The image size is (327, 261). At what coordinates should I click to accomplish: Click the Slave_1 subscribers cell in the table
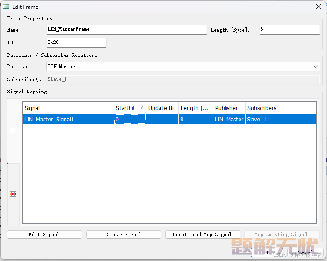[x=281, y=119]
